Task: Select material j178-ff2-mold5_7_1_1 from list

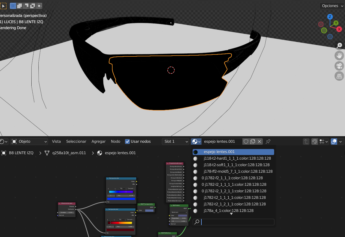Action: (x=233, y=171)
